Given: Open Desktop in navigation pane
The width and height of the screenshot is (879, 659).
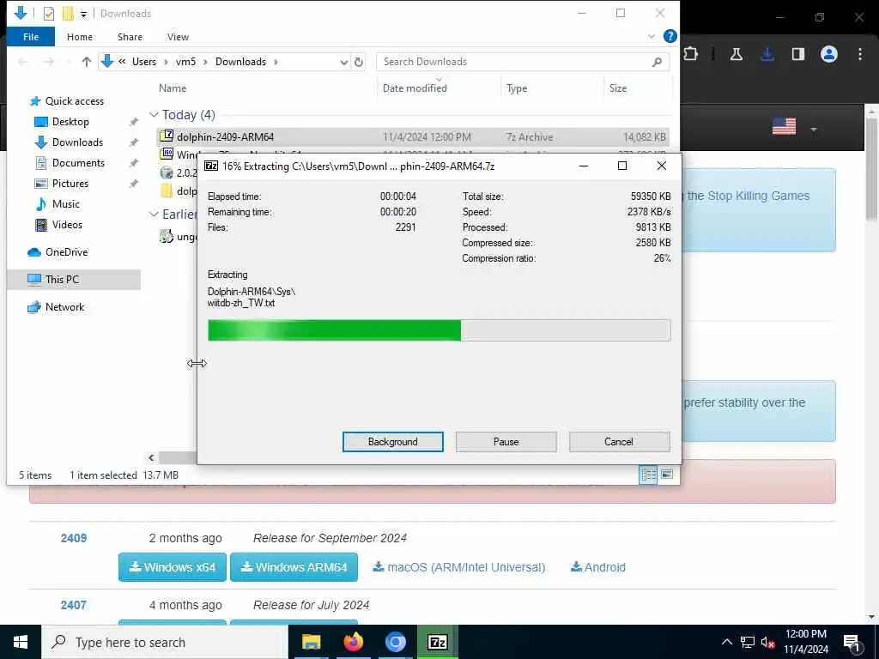Looking at the screenshot, I should pyautogui.click(x=70, y=122).
